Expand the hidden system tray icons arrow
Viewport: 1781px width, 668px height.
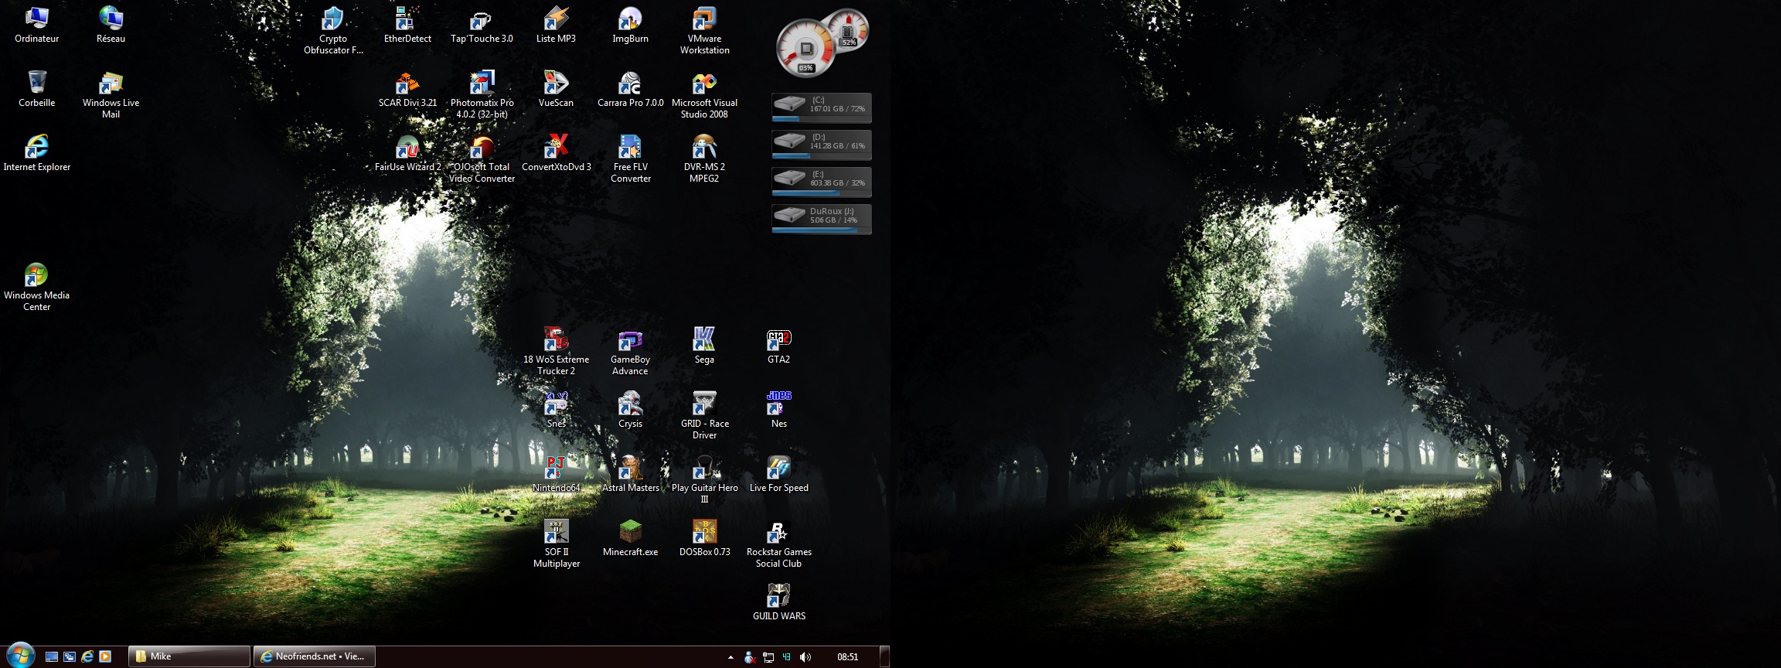[730, 657]
